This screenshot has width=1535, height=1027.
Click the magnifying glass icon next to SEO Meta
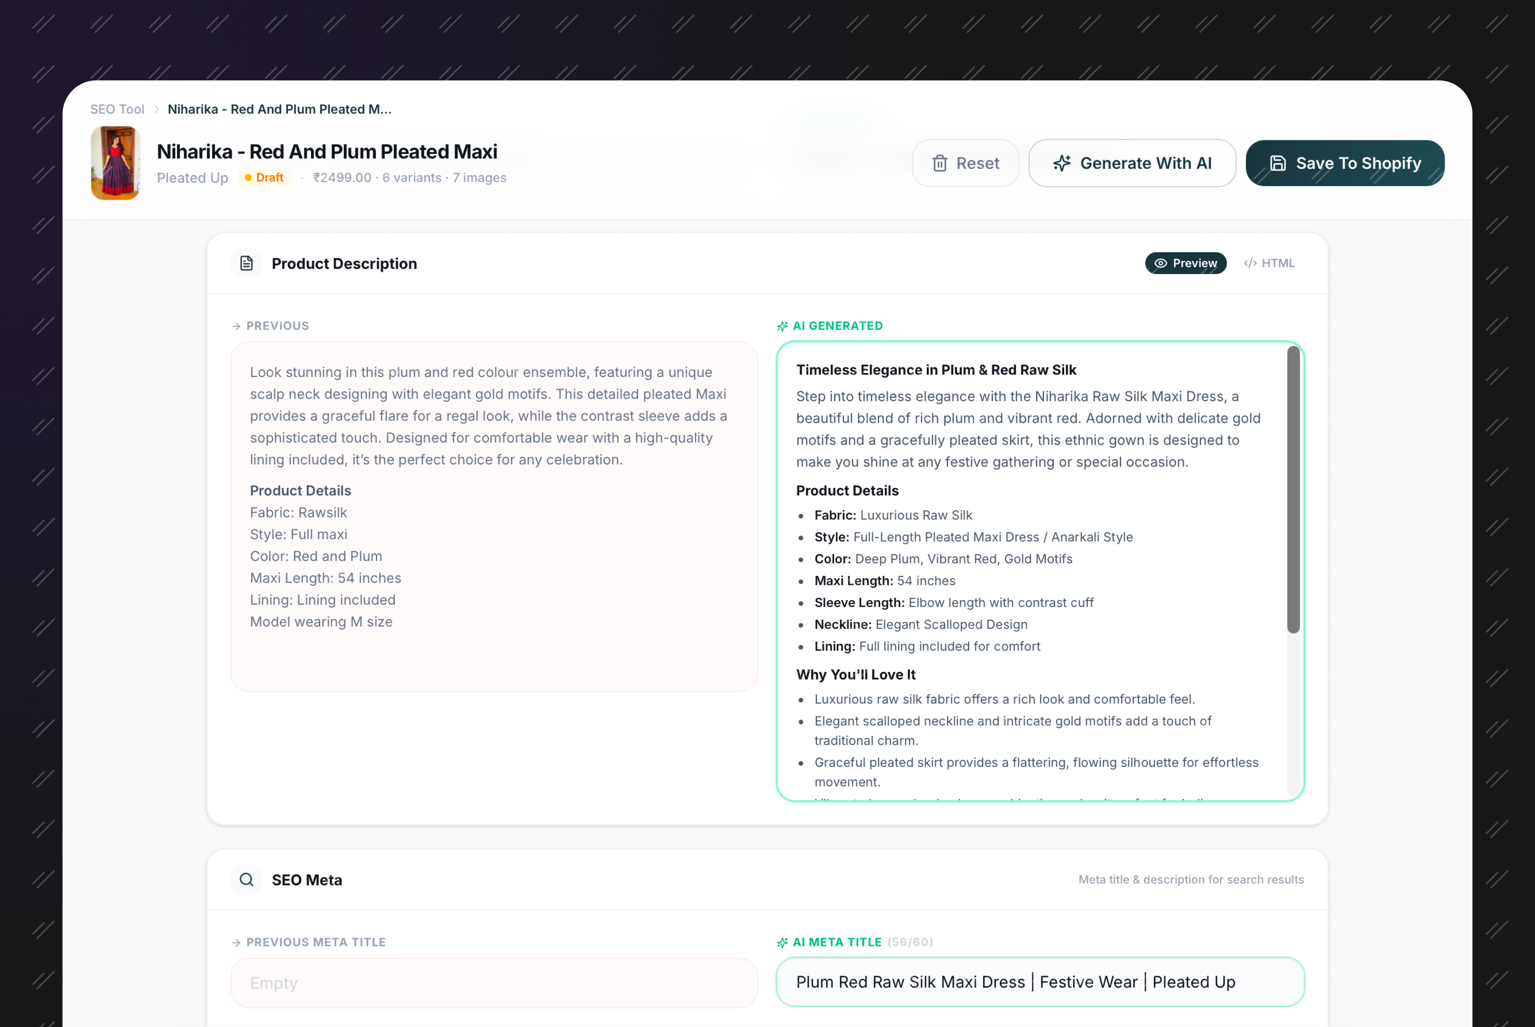point(246,880)
